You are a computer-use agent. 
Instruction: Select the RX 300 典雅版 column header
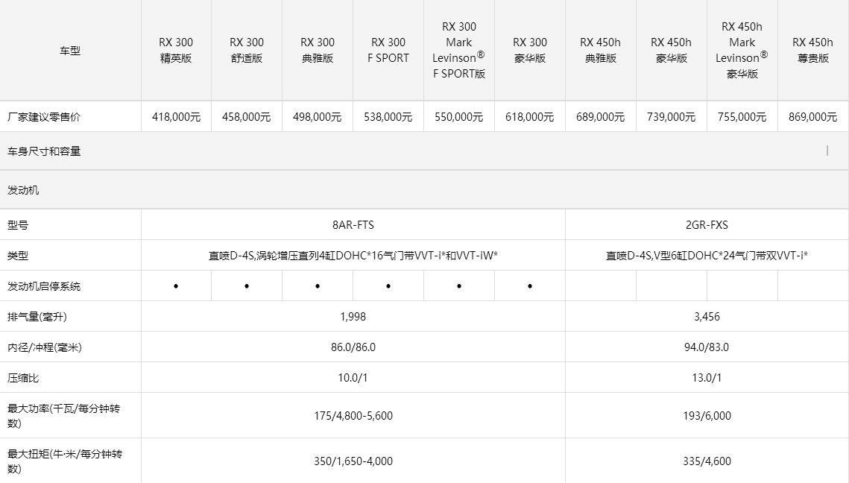318,51
